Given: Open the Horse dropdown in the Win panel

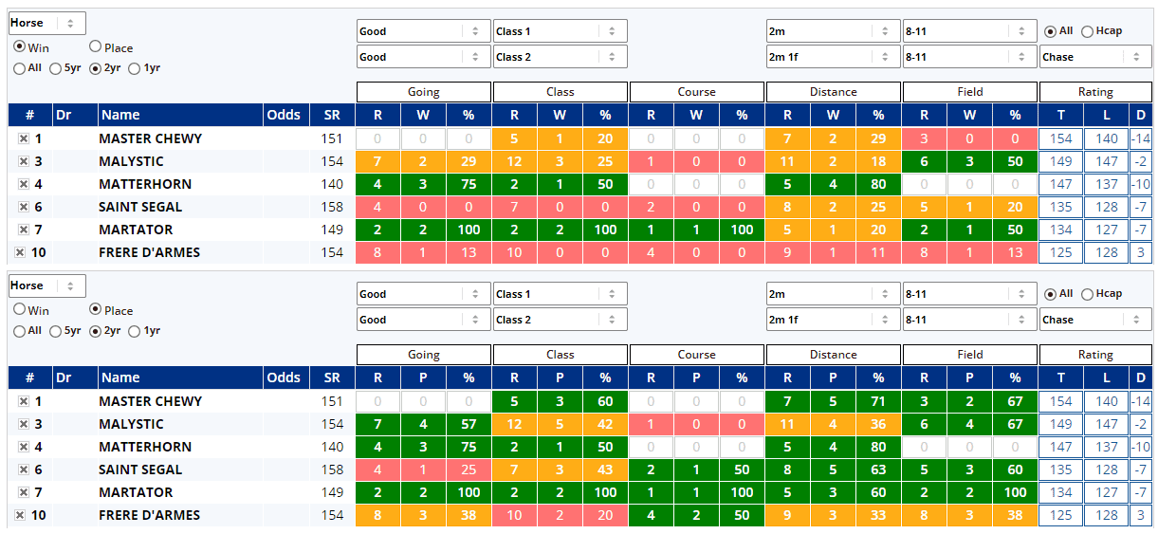Looking at the screenshot, I should tap(46, 23).
